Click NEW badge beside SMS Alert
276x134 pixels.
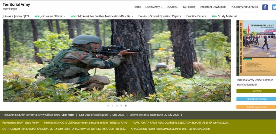point(73,16)
